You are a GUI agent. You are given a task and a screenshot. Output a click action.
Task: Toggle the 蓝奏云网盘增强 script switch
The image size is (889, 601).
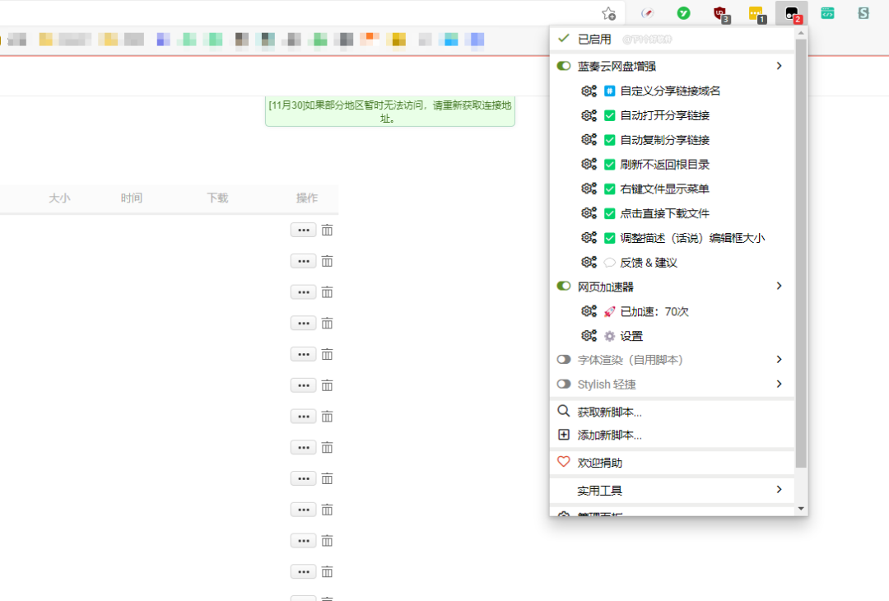(x=564, y=66)
